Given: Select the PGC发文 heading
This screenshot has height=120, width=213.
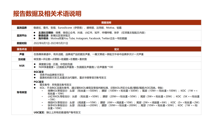Looking at the screenshot, I should click(x=39, y=82).
